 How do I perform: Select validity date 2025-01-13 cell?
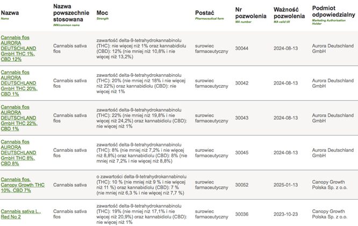(285, 185)
